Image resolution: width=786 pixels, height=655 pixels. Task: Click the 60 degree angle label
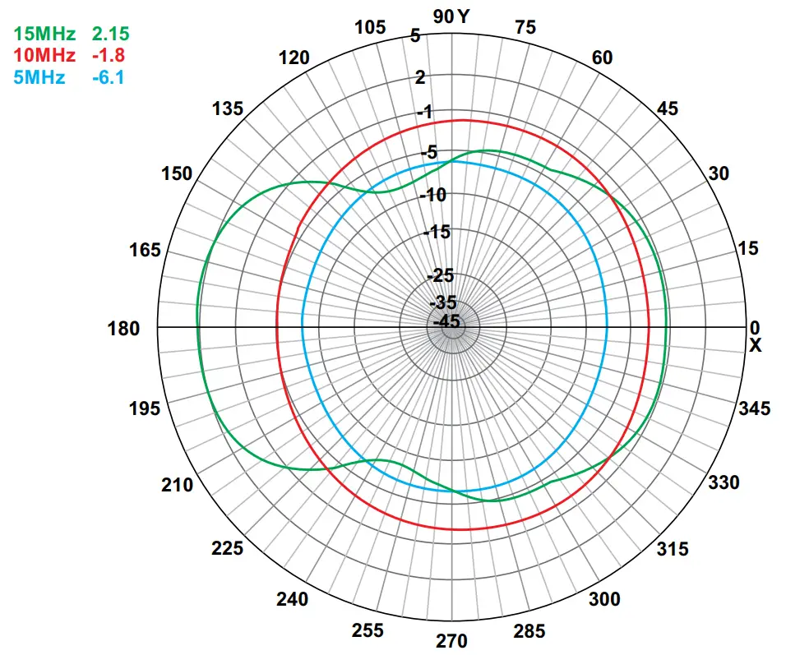[602, 58]
